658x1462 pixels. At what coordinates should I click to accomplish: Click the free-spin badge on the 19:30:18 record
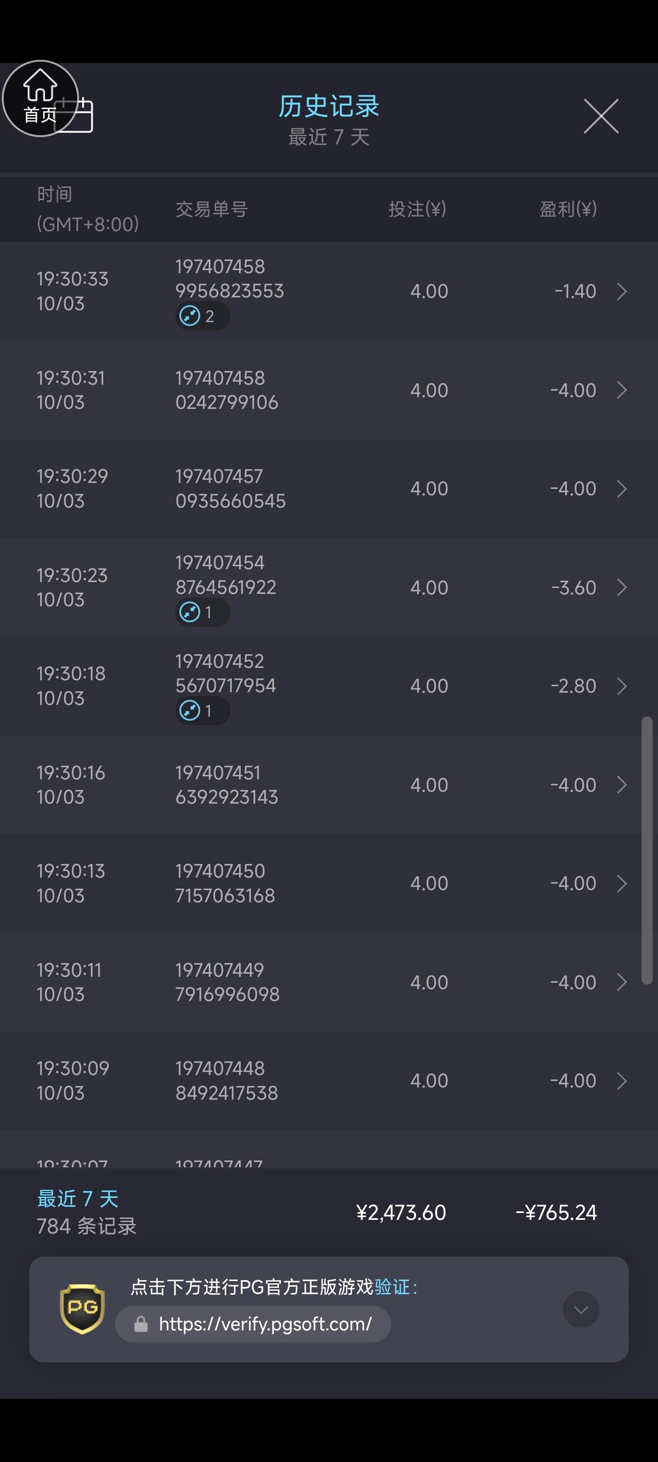click(x=202, y=710)
